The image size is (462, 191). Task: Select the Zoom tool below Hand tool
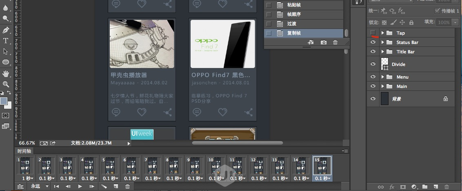pyautogui.click(x=6, y=84)
